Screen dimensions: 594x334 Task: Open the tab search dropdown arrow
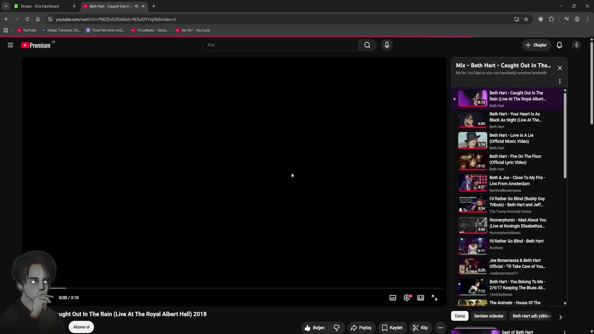[6, 6]
